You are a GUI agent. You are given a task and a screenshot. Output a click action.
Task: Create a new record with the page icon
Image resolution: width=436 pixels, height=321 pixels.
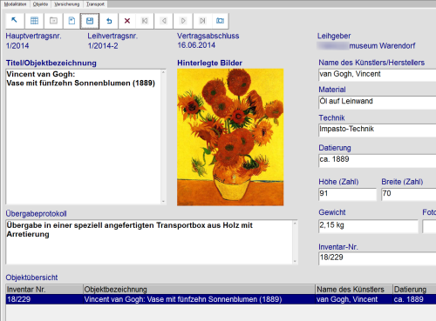(72, 21)
